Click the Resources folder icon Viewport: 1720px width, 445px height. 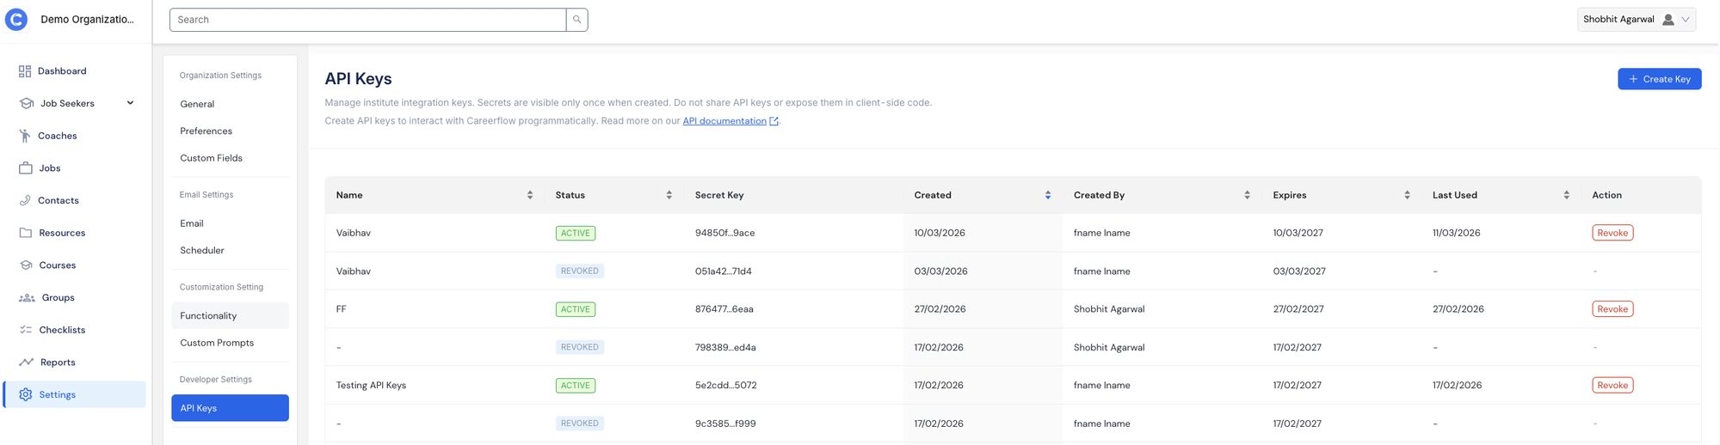click(x=26, y=233)
